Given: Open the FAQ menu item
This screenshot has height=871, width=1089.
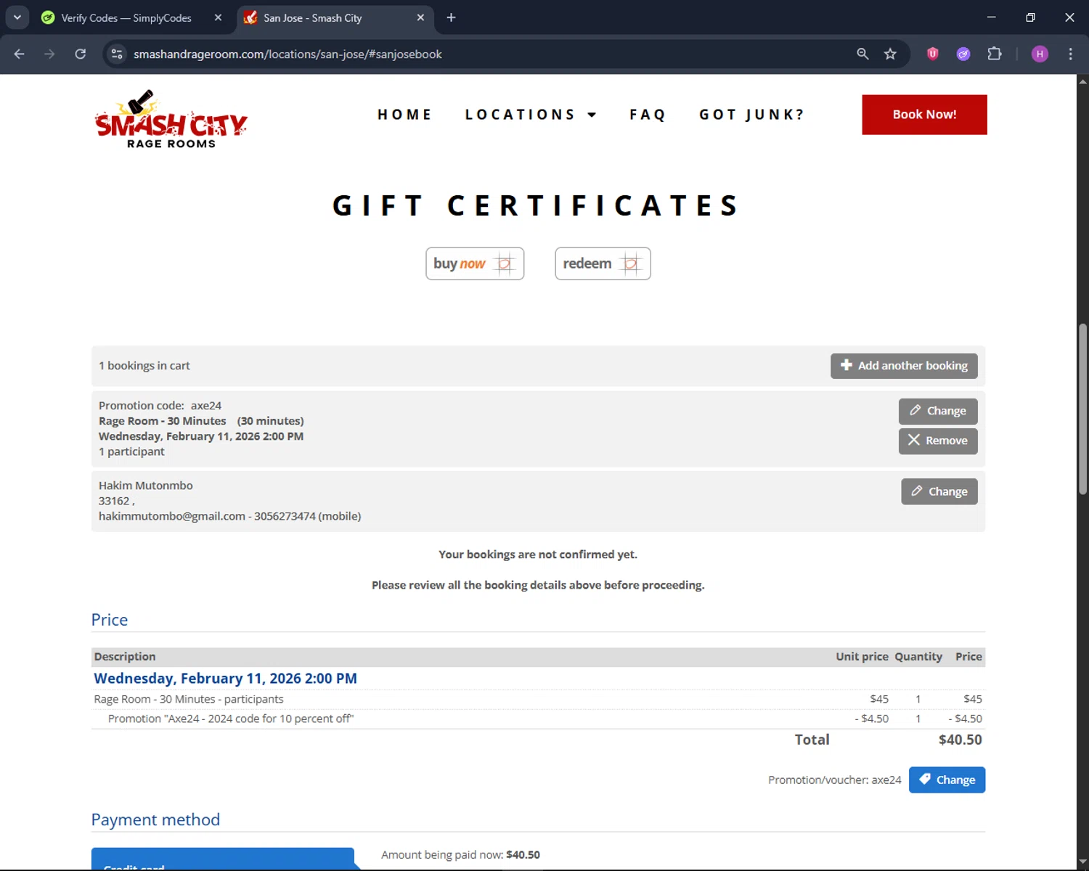Looking at the screenshot, I should (648, 115).
